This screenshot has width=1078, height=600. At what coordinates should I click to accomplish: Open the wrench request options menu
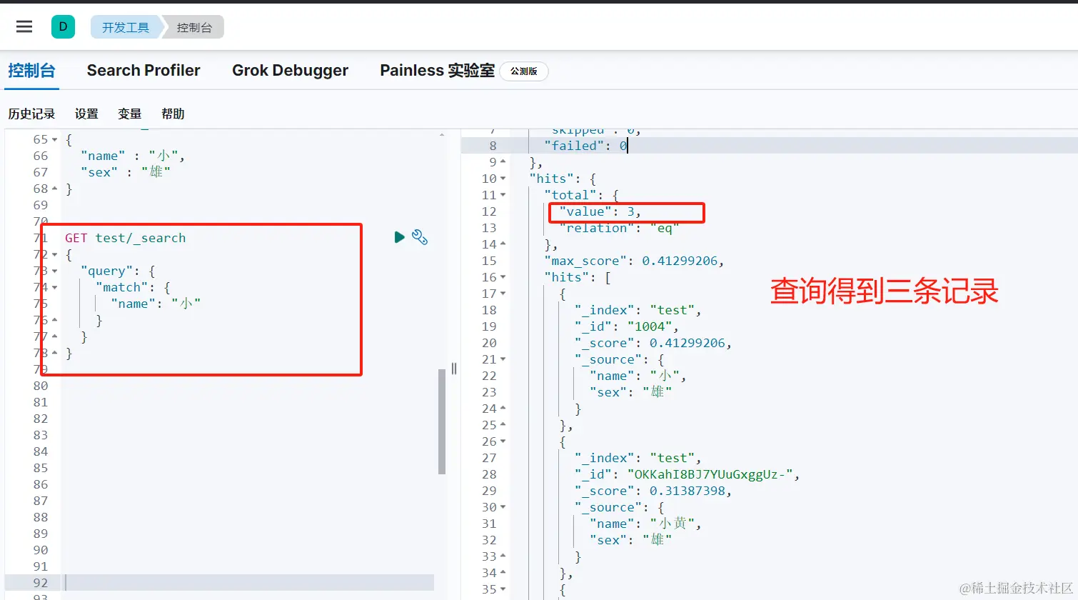point(420,237)
